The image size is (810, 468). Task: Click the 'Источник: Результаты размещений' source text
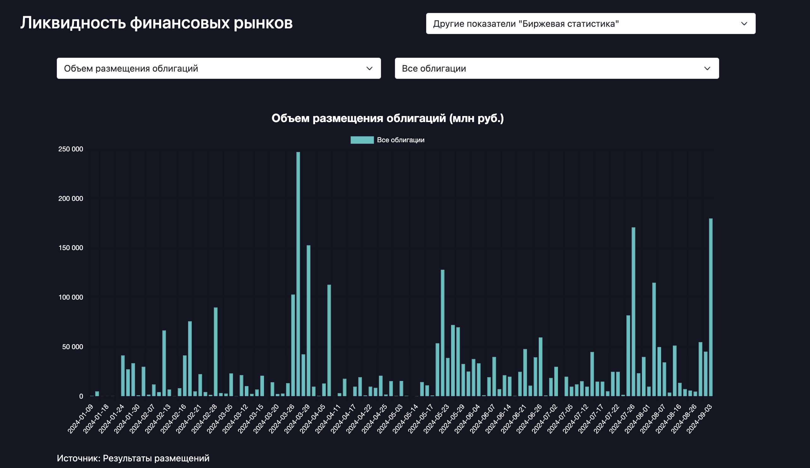click(133, 458)
